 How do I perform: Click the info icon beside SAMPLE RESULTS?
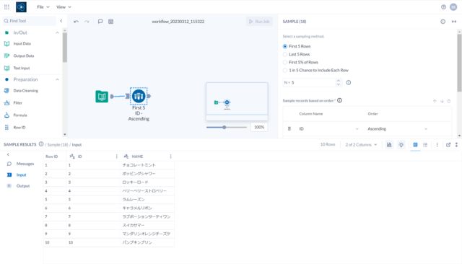(x=41, y=144)
